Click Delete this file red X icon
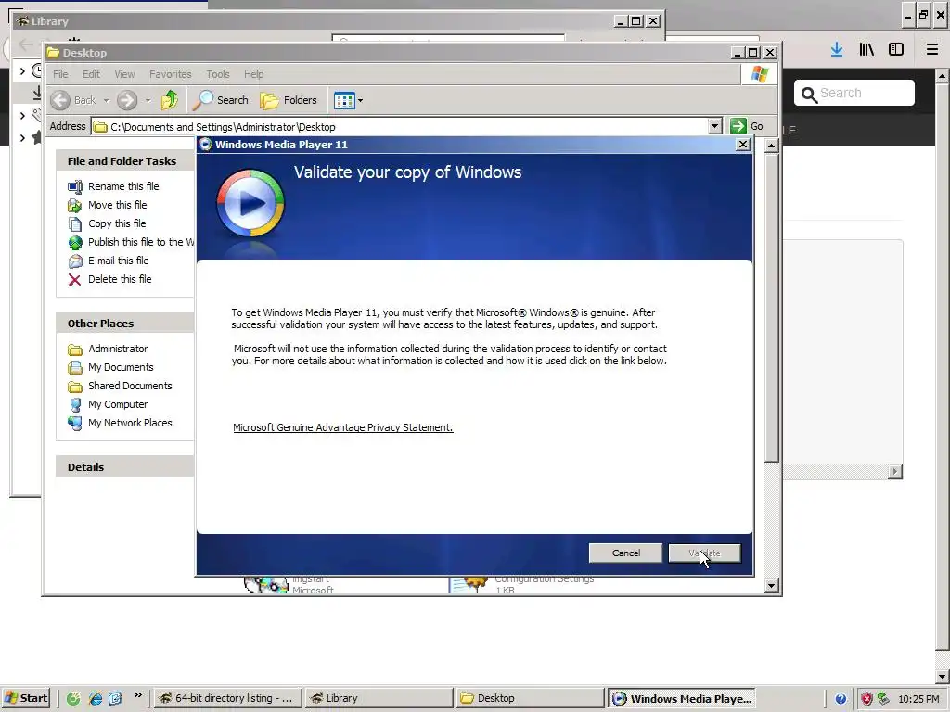The image size is (950, 712). pyautogui.click(x=74, y=280)
